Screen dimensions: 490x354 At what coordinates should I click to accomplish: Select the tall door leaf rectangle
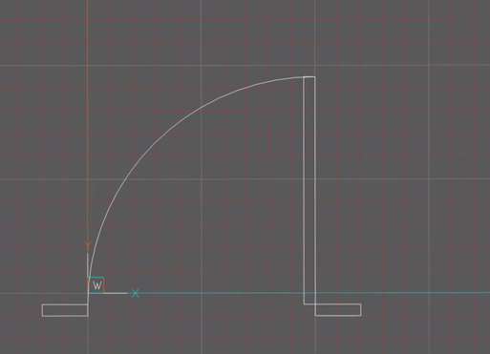tap(309, 190)
